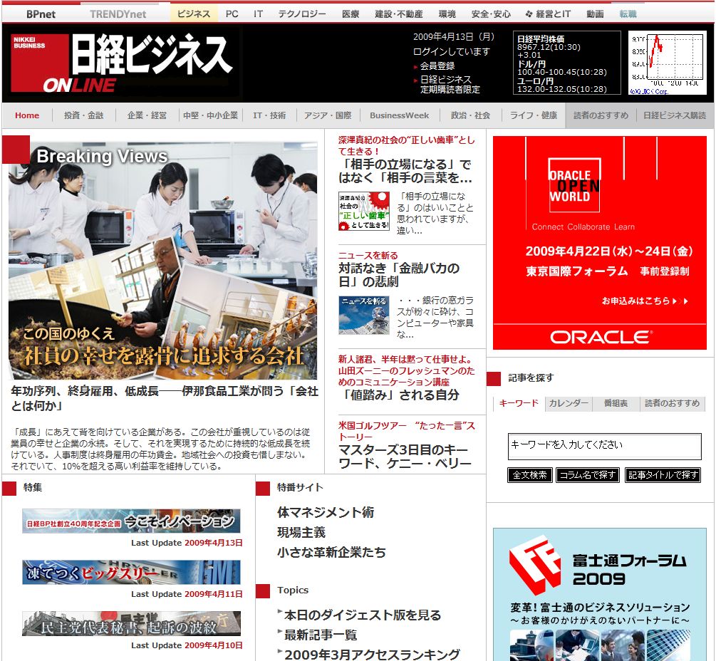
Task: Click the Oracle Open World advertisement
Action: tap(600, 243)
